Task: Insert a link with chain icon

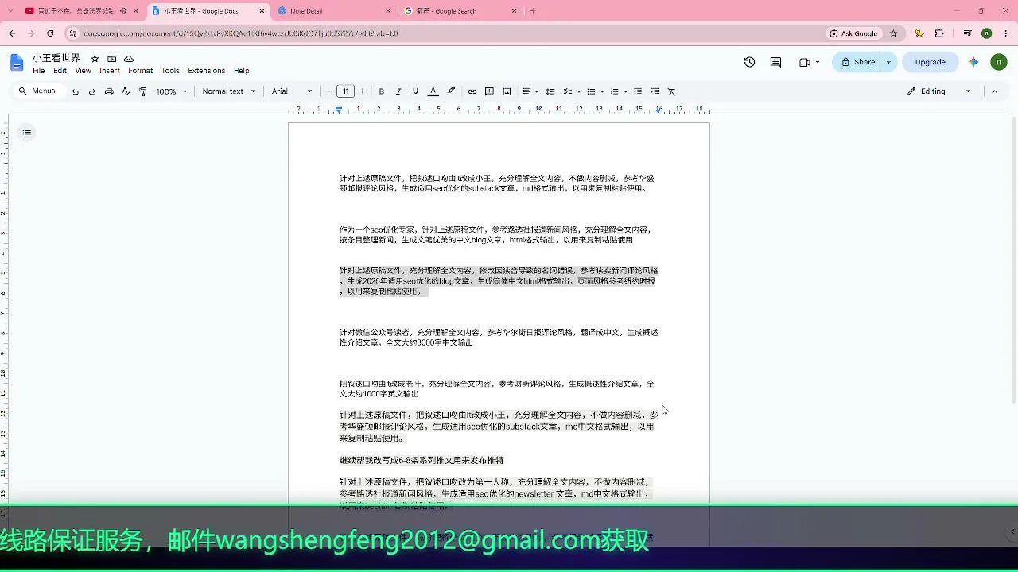Action: click(x=472, y=91)
